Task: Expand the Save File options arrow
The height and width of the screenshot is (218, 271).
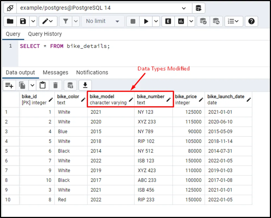Action: (x=33, y=21)
